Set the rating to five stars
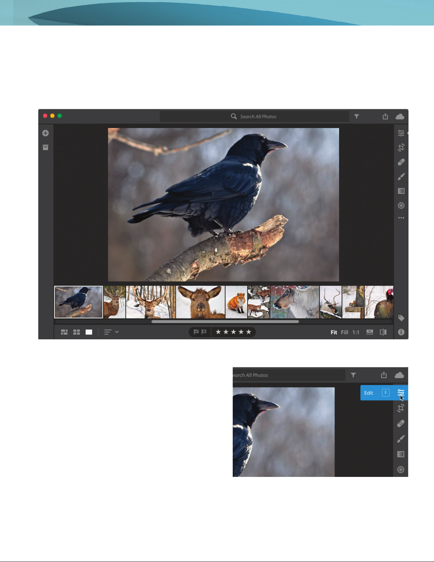This screenshot has width=434, height=562. coord(249,332)
